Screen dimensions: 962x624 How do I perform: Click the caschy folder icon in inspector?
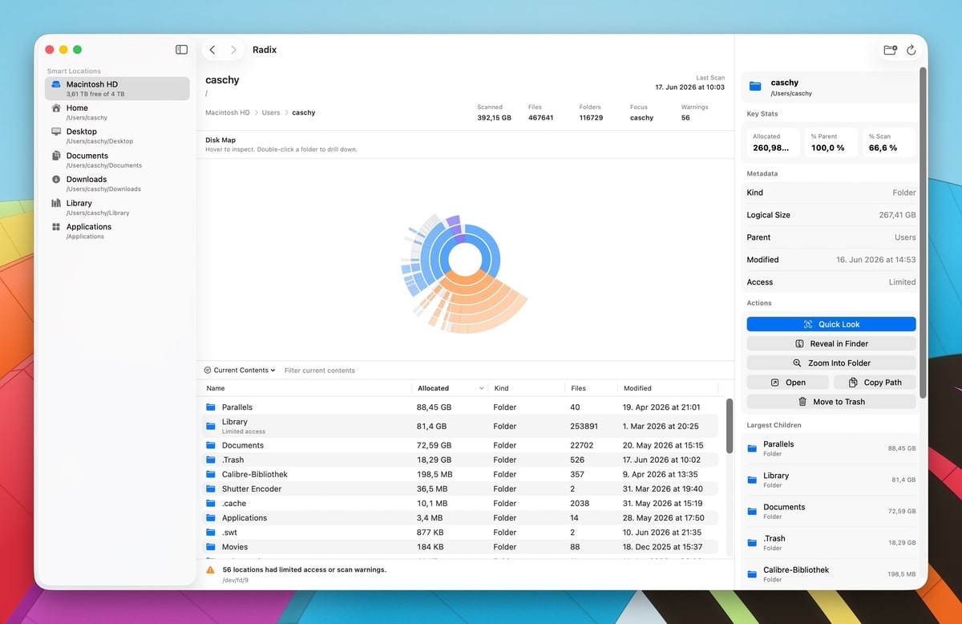[x=755, y=87]
